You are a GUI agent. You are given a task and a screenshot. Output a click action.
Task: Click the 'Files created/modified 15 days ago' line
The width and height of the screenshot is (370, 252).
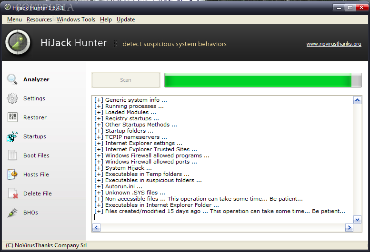coord(220,211)
